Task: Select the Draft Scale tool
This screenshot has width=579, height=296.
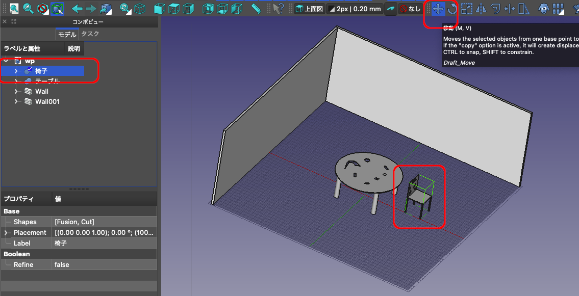Action: (467, 8)
